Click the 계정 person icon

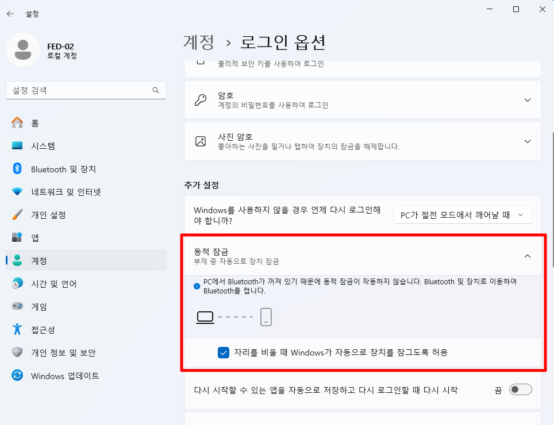point(17,261)
